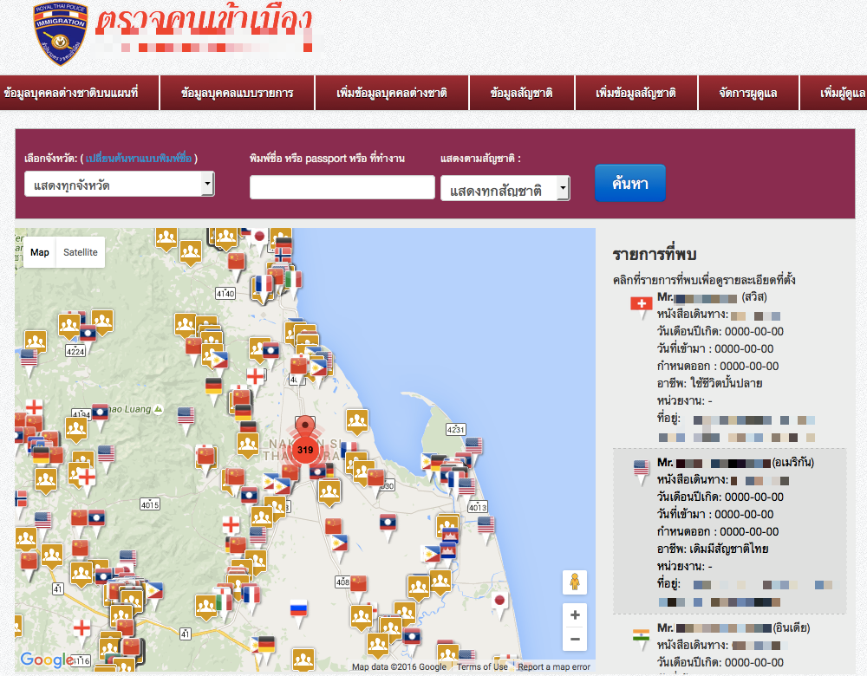Image resolution: width=867 pixels, height=676 pixels.
Task: Select Philippine flag marker above road 408 label
Action: [339, 547]
